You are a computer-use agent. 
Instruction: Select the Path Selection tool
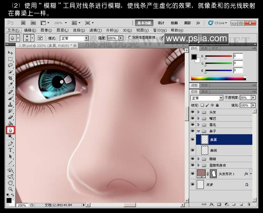pos(11,156)
